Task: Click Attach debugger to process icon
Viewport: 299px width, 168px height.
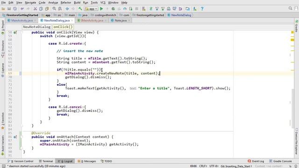Action: click(x=131, y=9)
